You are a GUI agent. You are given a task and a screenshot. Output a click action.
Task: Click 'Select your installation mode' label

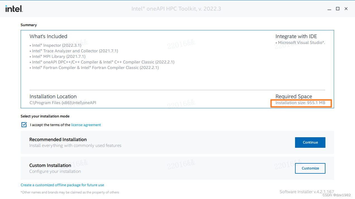pos(45,116)
